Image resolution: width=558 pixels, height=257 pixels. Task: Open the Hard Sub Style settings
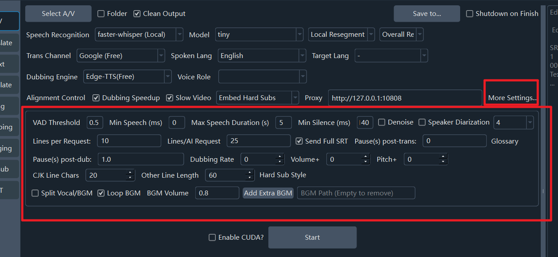pos(283,175)
